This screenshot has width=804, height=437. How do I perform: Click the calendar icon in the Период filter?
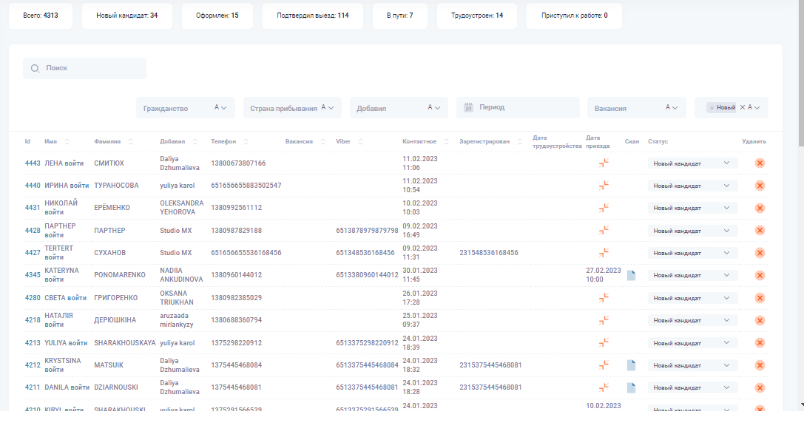point(468,107)
